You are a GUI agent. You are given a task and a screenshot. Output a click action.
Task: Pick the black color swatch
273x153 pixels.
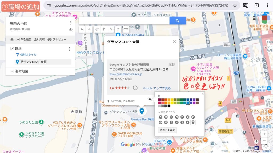coord(169,106)
